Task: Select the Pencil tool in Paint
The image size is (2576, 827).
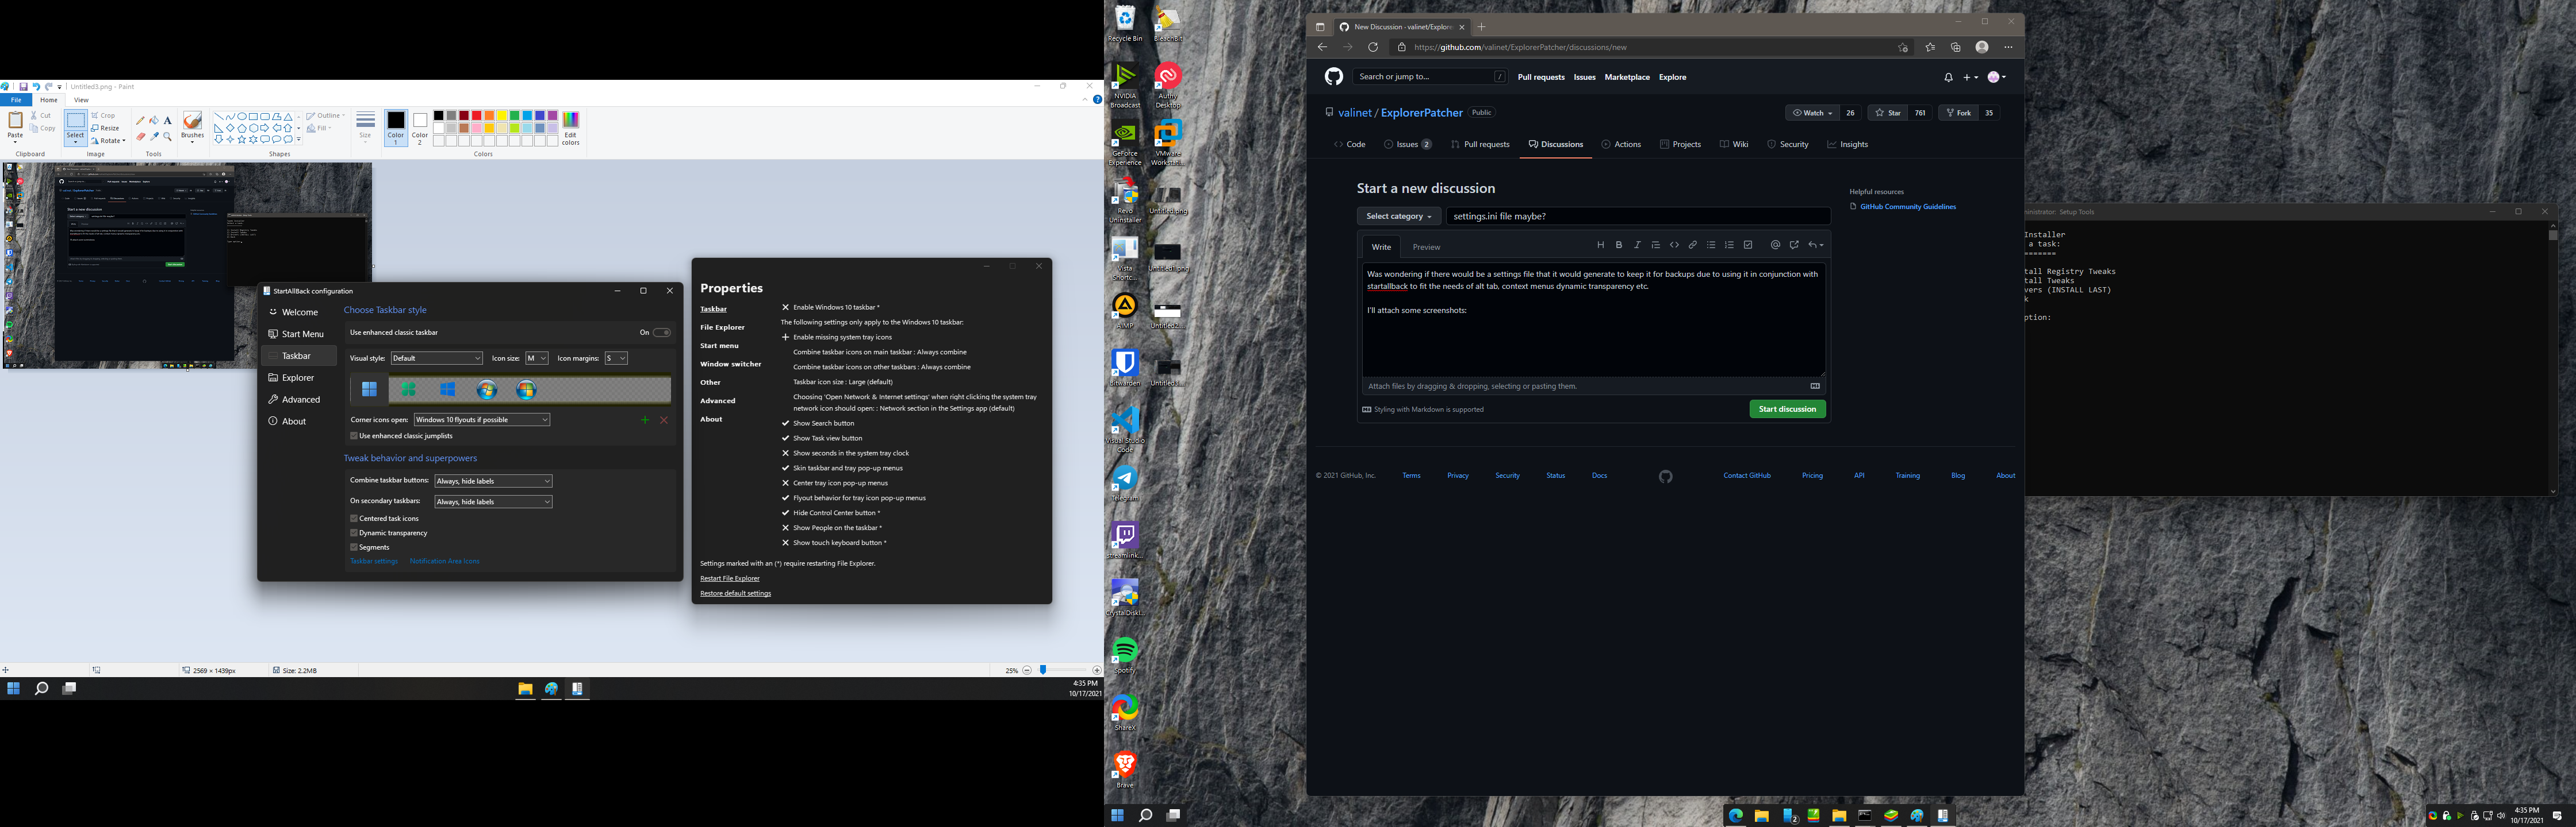Action: click(140, 121)
